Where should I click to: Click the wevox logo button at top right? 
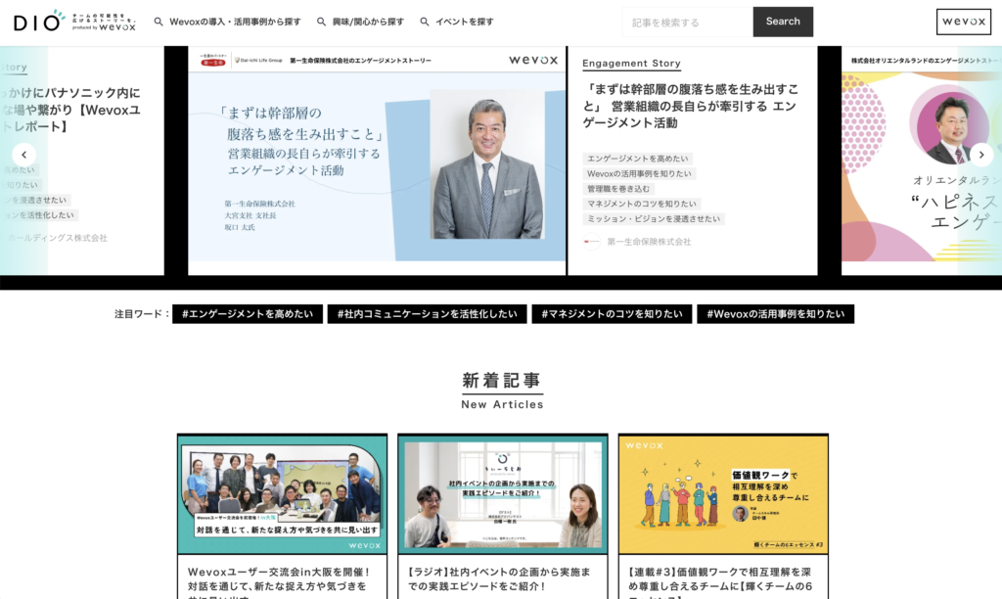pos(964,22)
